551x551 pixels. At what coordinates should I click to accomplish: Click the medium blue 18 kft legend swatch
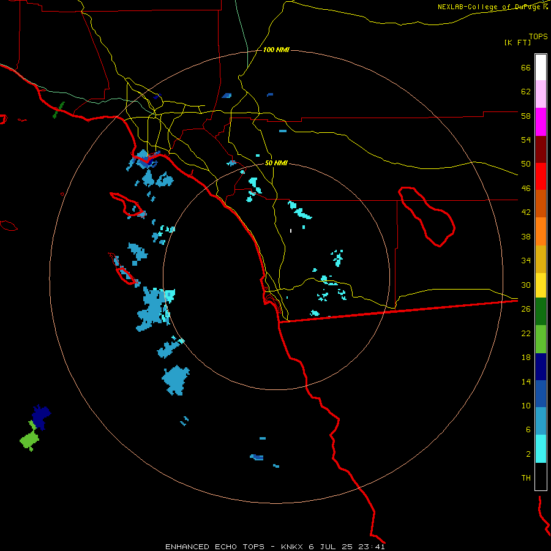click(541, 394)
